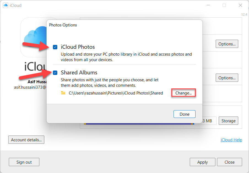Follow the iCloud Help link
This screenshot has width=249, height=173.
point(231,140)
